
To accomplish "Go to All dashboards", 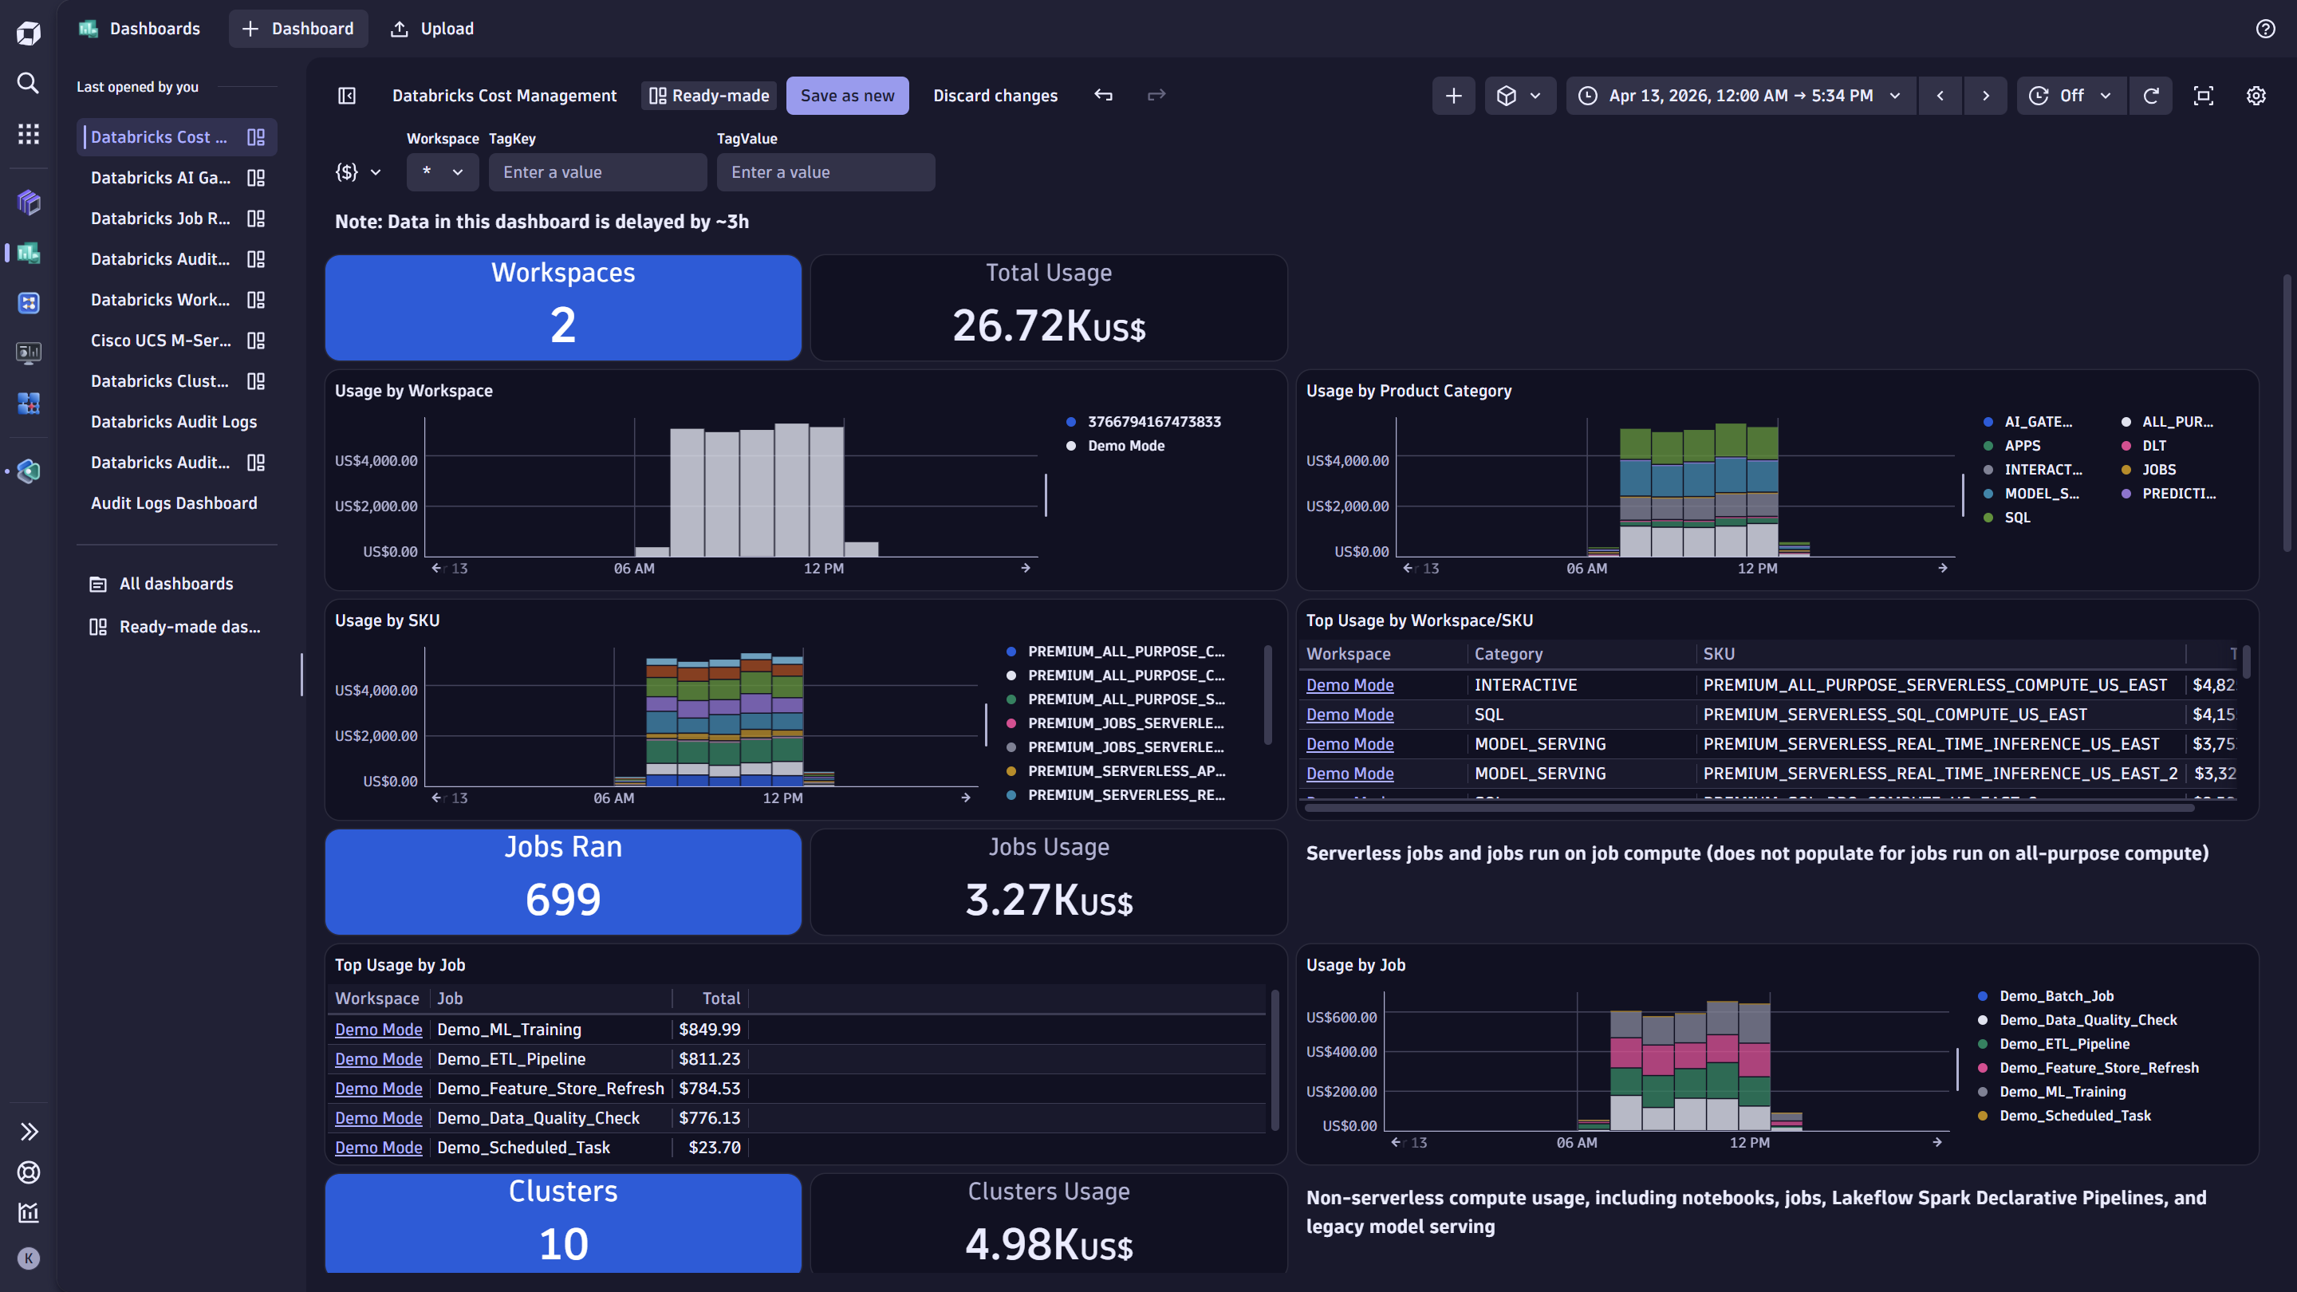I will 175,583.
